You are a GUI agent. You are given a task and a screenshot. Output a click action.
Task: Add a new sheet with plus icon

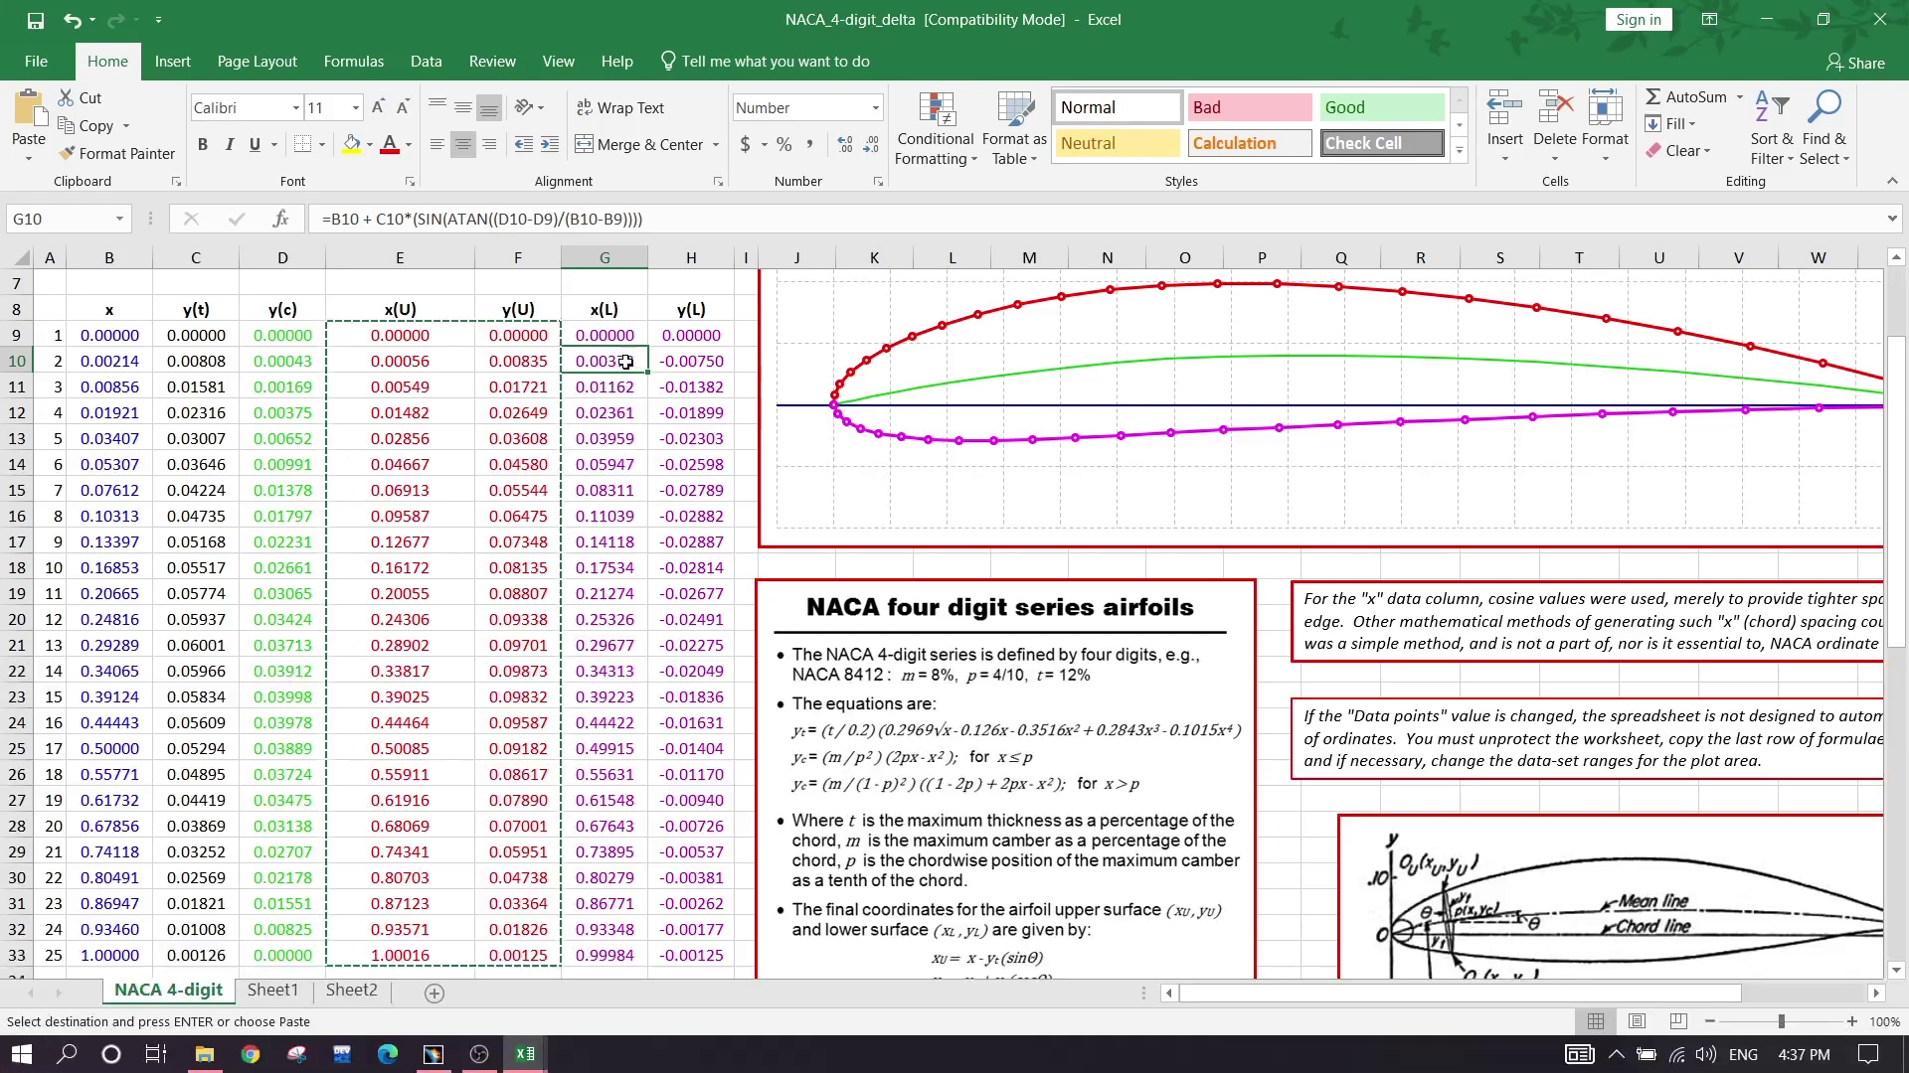pyautogui.click(x=434, y=993)
